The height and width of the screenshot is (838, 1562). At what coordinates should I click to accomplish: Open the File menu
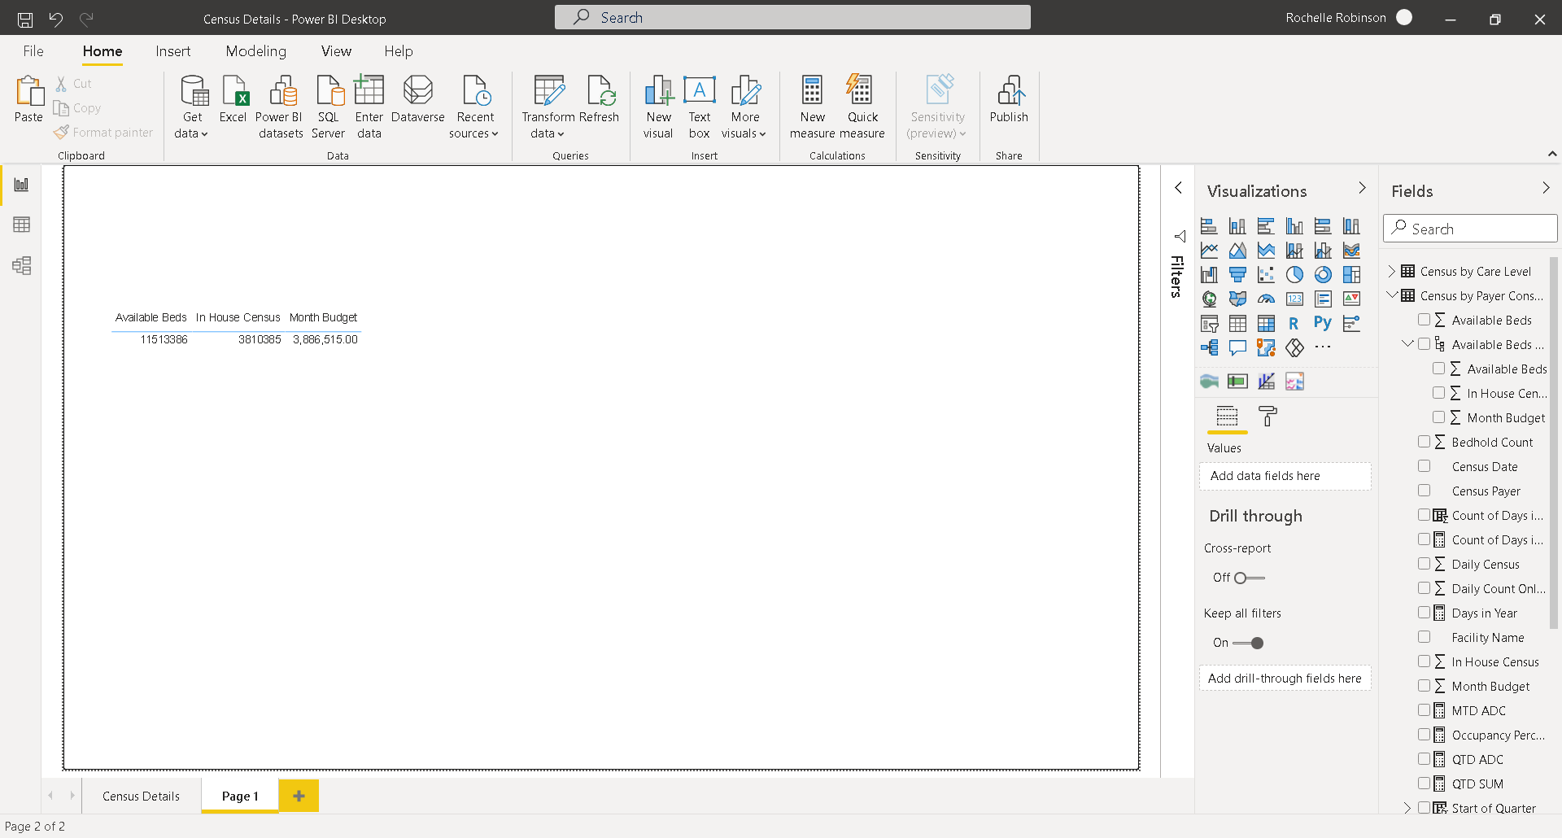point(33,51)
